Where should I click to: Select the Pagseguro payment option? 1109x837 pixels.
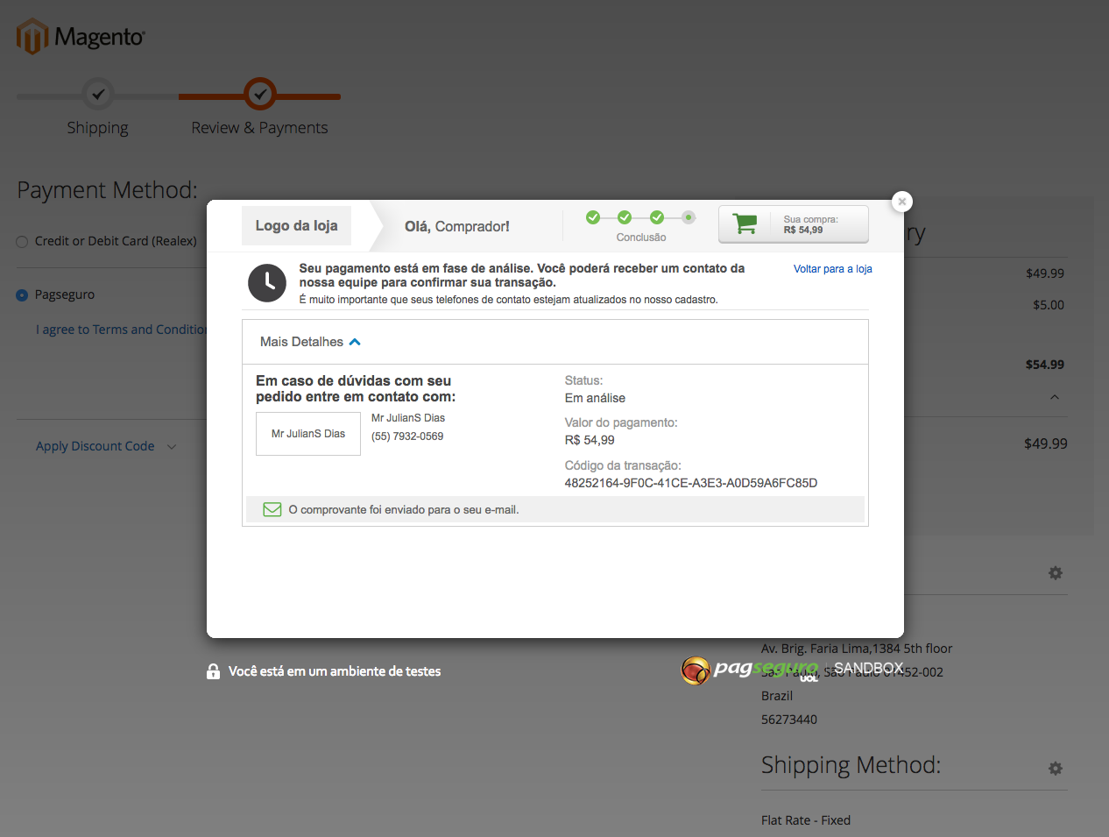pos(22,295)
